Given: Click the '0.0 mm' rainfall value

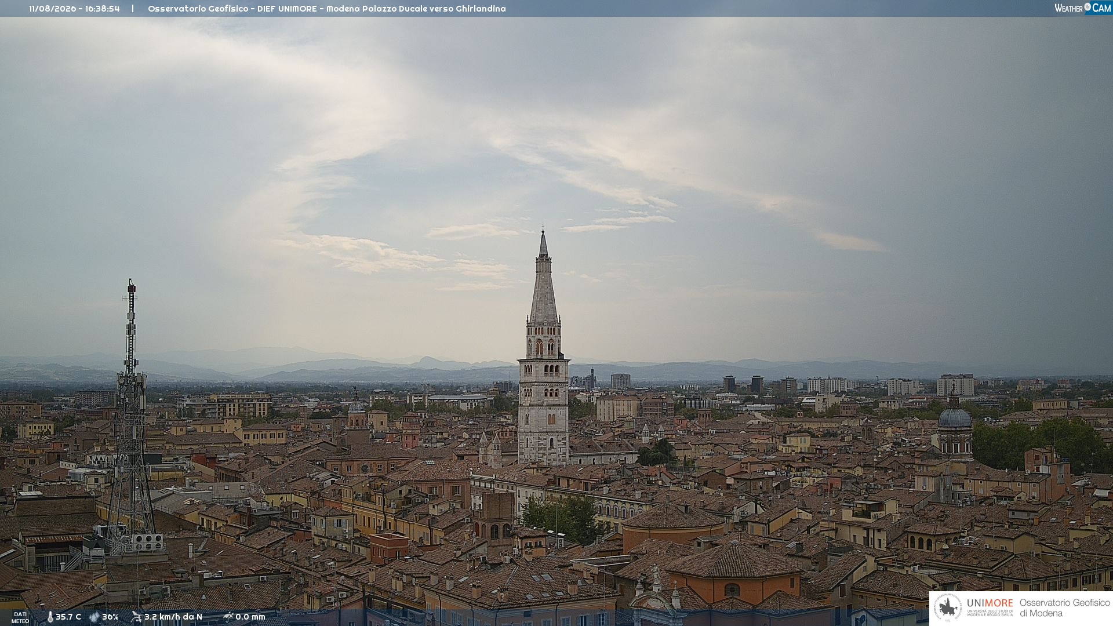Looking at the screenshot, I should (x=250, y=617).
